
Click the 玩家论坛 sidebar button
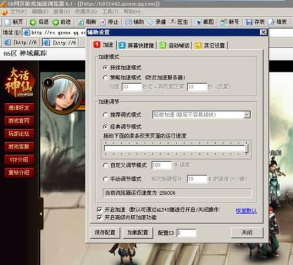[x=19, y=134]
